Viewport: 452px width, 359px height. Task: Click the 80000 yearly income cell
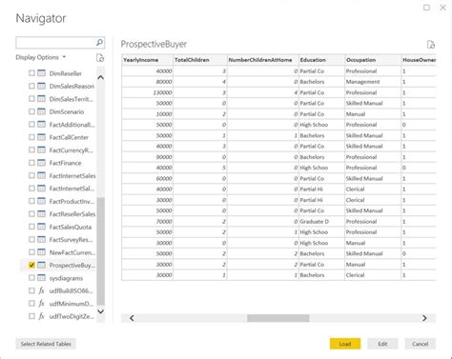pyautogui.click(x=147, y=82)
